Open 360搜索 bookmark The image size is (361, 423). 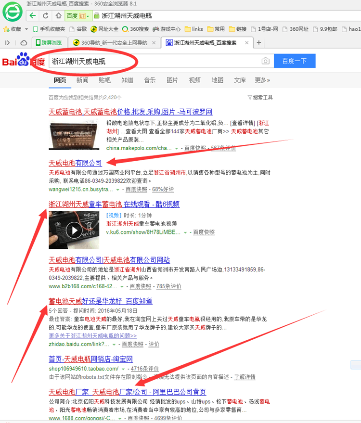click(x=135, y=29)
